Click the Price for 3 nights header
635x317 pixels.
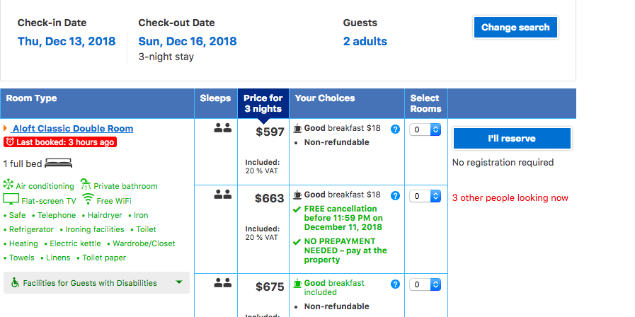pos(263,103)
